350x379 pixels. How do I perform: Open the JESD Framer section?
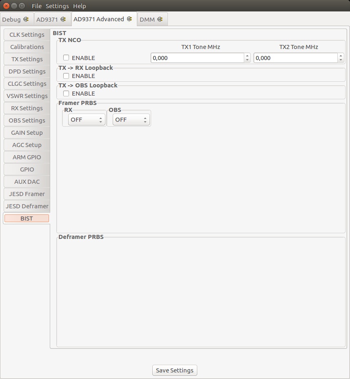point(27,194)
